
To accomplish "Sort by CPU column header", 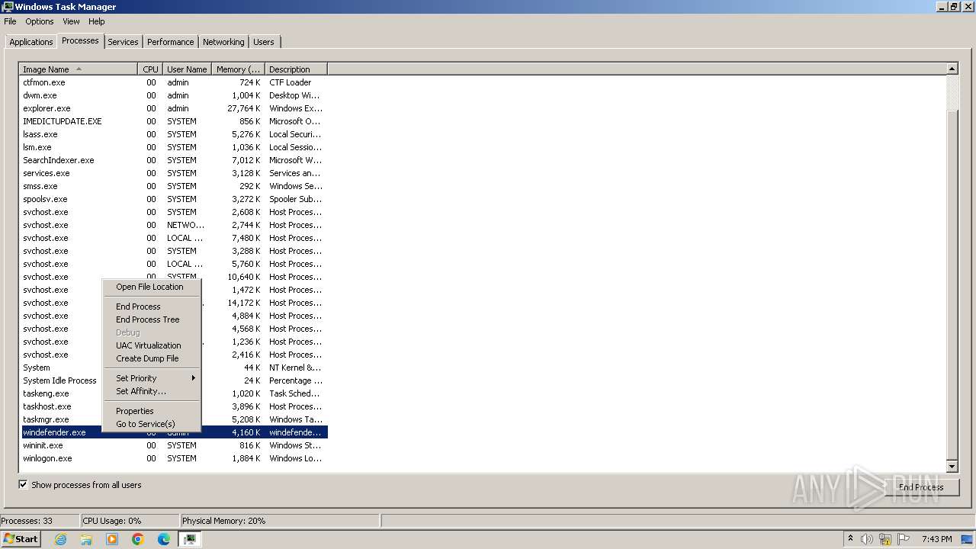I will [x=150, y=69].
